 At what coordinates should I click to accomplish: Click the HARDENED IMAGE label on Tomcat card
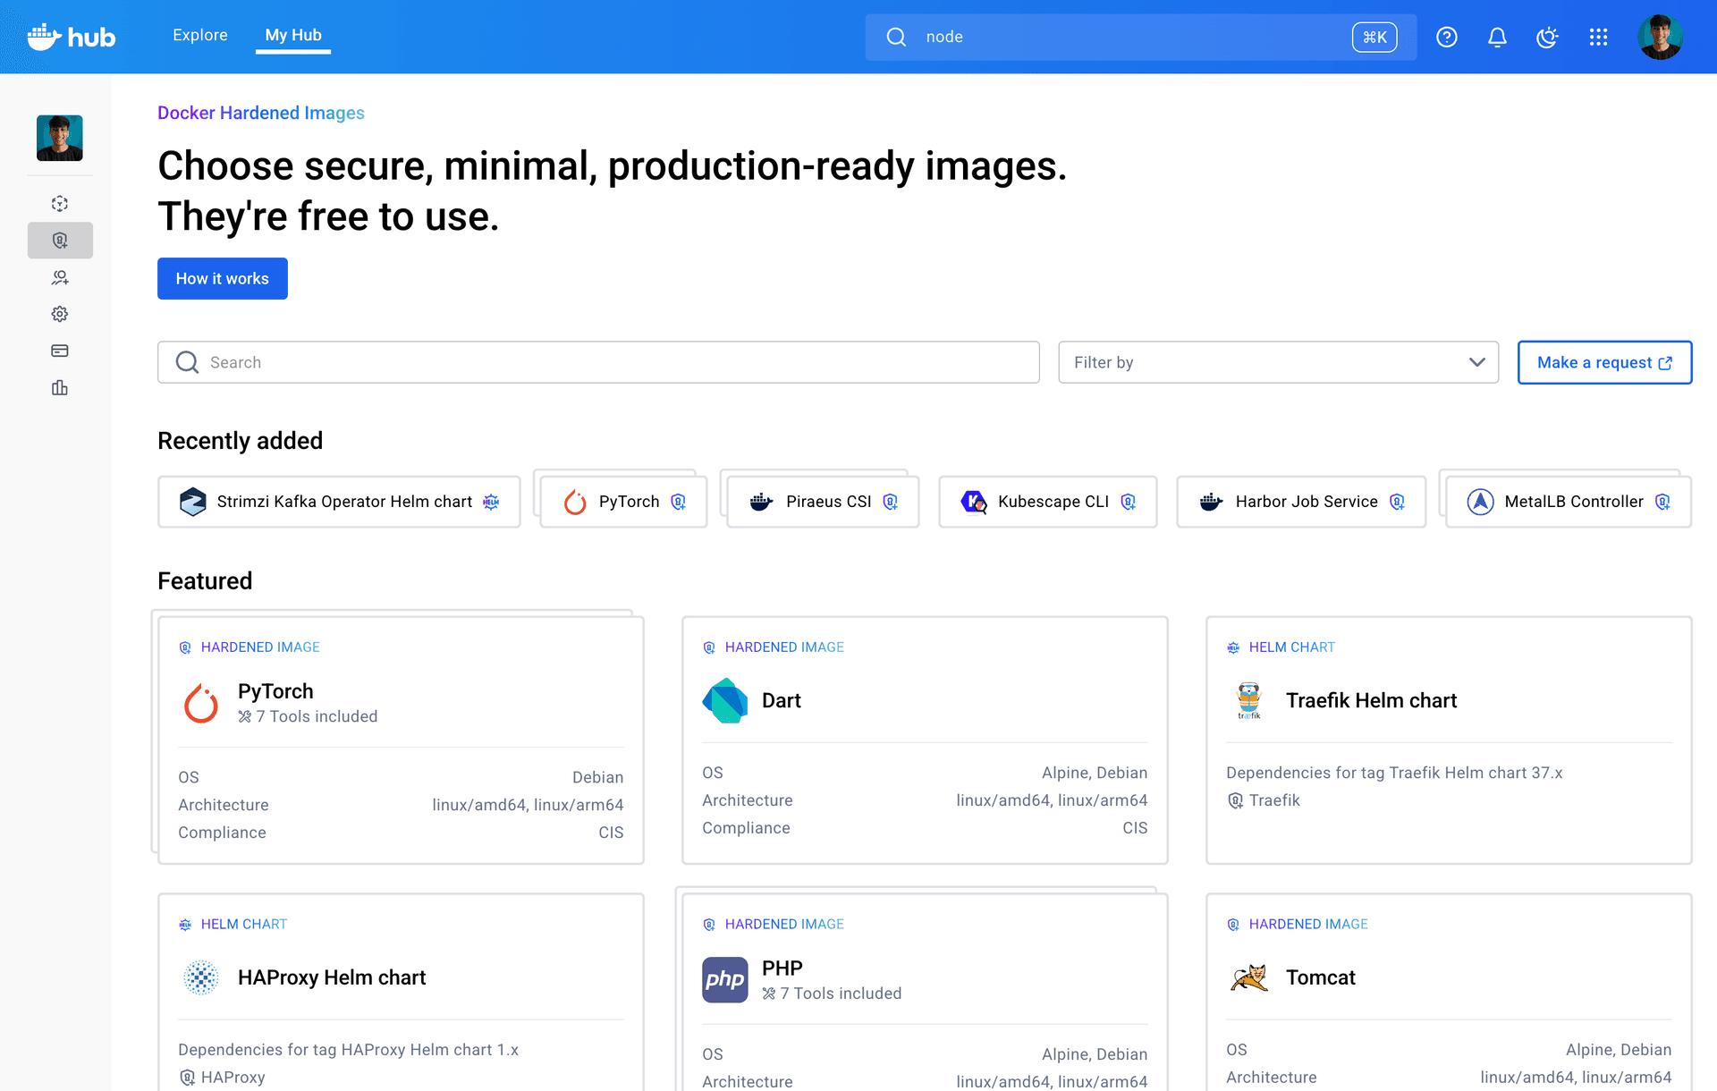pyautogui.click(x=1308, y=924)
